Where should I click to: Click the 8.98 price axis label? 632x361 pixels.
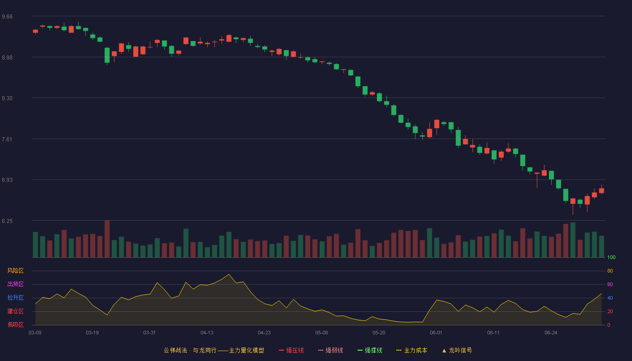(7, 57)
